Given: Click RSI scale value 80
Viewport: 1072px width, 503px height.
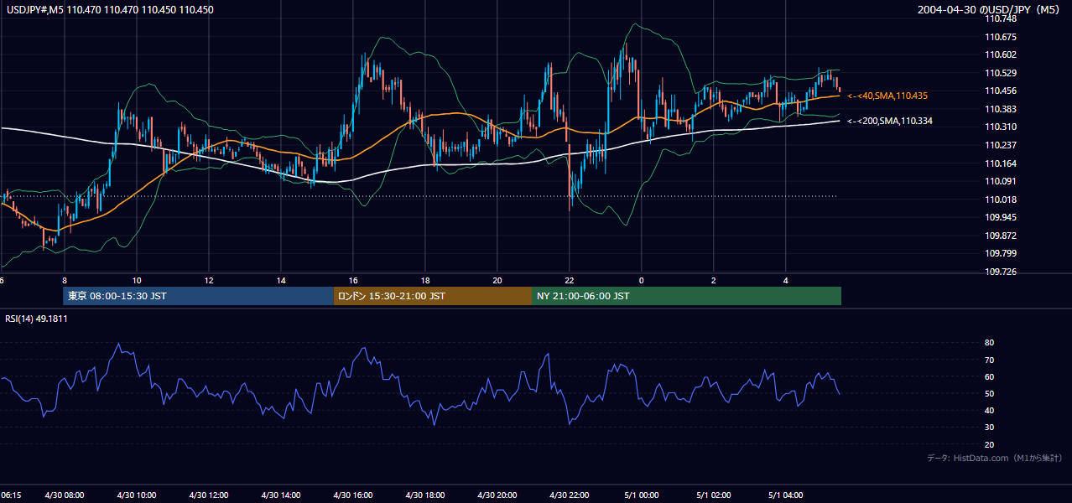Looking at the screenshot, I should pos(990,343).
